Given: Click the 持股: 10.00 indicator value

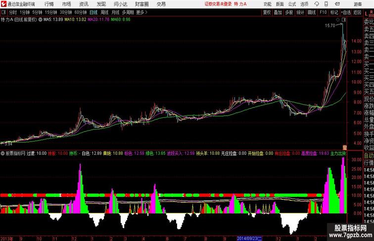Looking at the screenshot, I should [x=58, y=153].
